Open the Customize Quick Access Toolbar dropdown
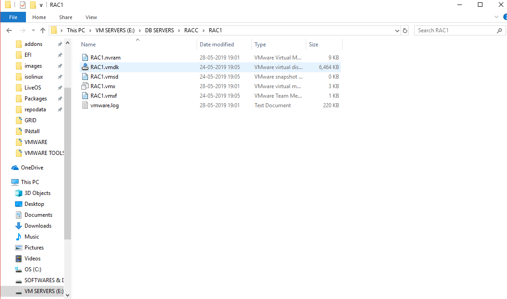 pos(41,5)
